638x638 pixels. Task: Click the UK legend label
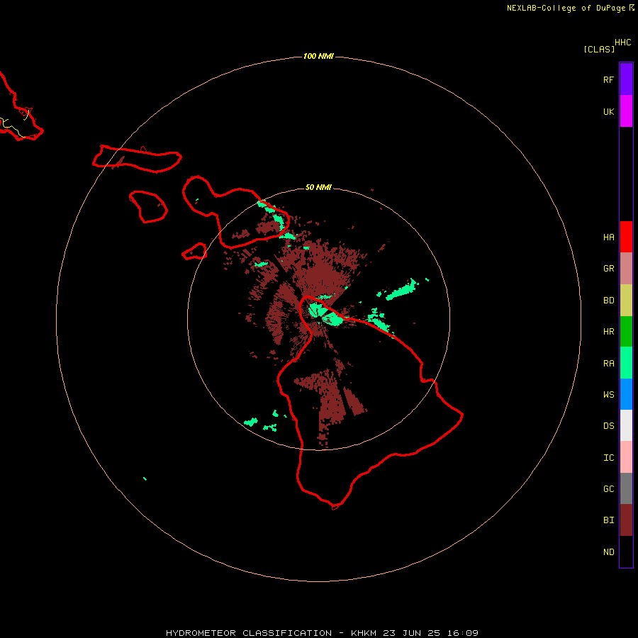pyautogui.click(x=608, y=111)
